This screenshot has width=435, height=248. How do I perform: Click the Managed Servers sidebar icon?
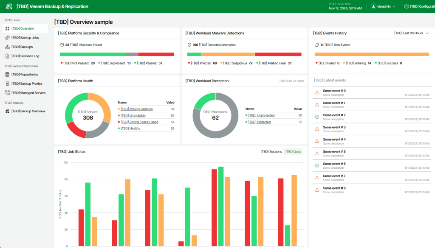[x=7, y=93]
